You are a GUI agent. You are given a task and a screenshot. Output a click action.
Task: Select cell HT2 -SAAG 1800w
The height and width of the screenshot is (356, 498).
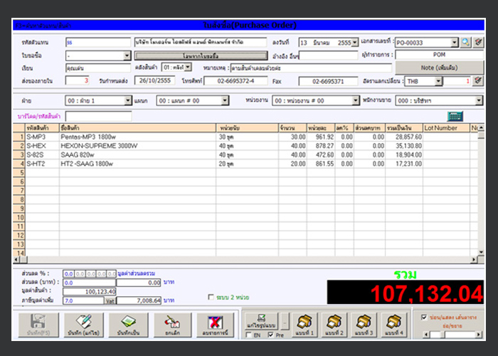point(137,164)
